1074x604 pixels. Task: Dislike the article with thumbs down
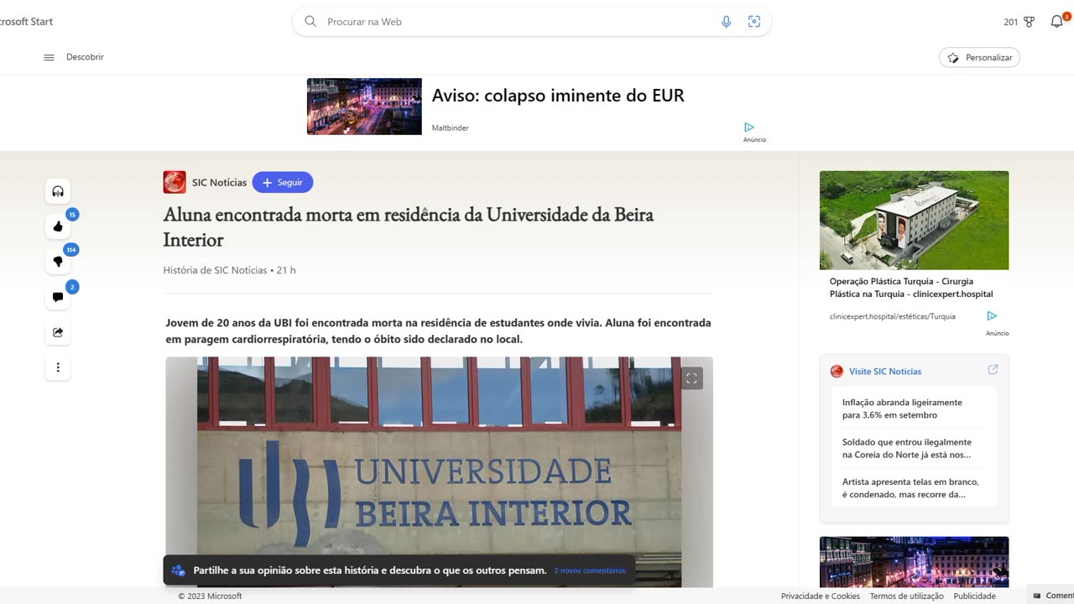point(58,262)
